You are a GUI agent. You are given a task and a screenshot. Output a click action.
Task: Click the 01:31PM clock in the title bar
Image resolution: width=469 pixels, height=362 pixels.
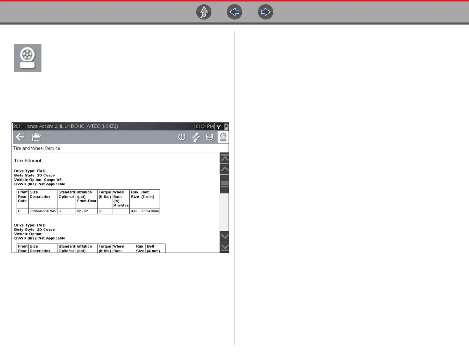coord(205,126)
